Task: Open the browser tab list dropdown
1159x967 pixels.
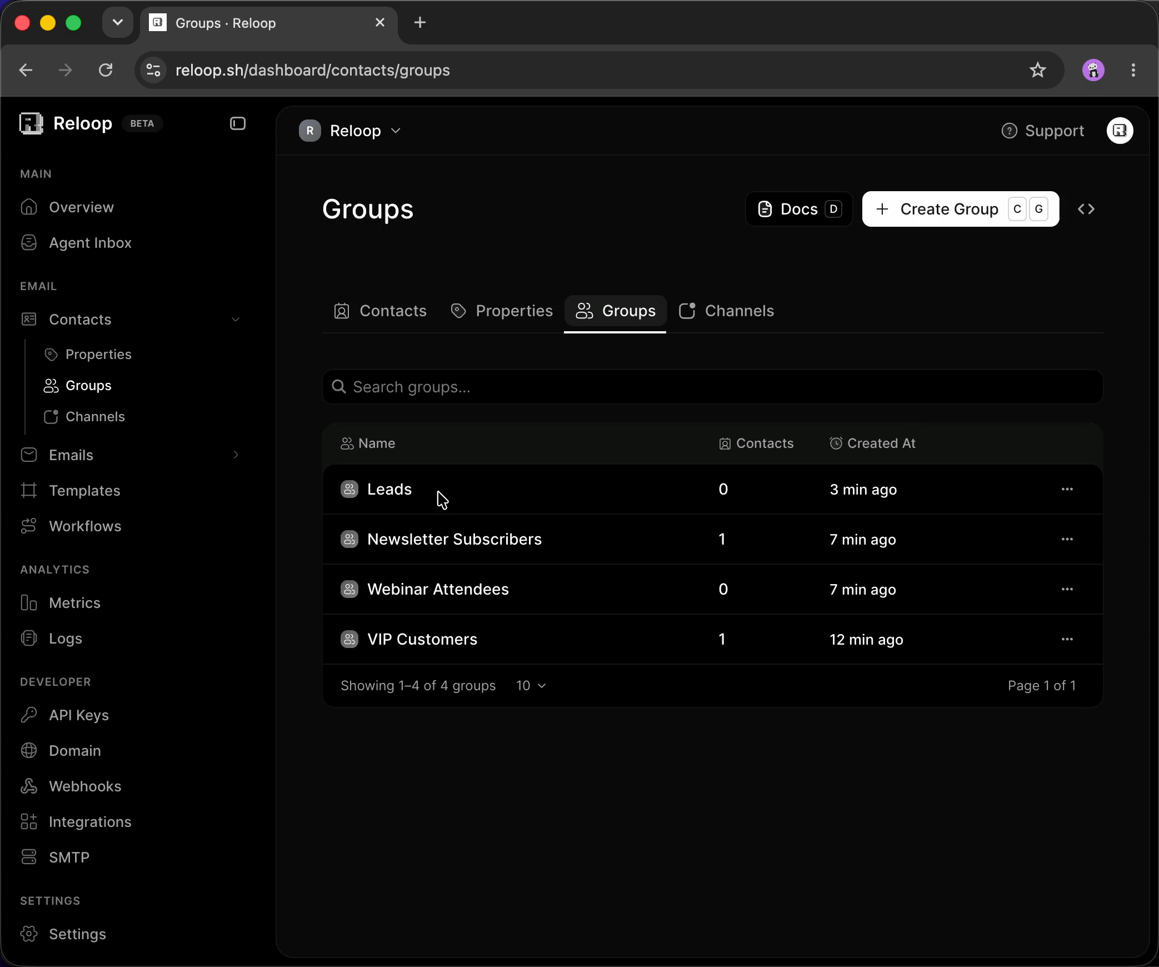Action: 117,23
